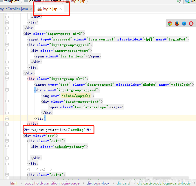Click the div.login-box breadcrumb

point(98,183)
